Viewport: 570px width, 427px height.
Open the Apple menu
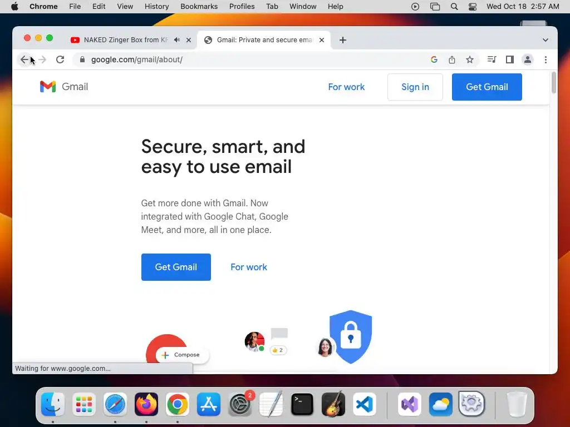(14, 7)
